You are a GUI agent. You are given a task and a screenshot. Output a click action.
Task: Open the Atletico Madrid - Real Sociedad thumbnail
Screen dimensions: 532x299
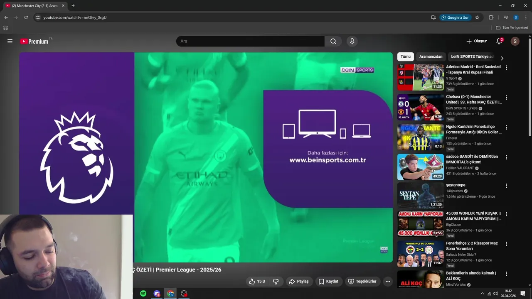[421, 77]
